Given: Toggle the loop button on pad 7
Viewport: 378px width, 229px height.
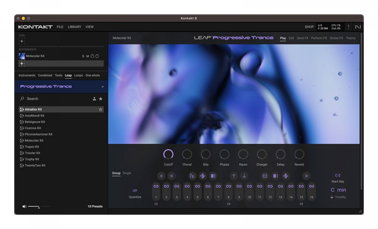Looking at the screenshot, I should tap(218, 186).
